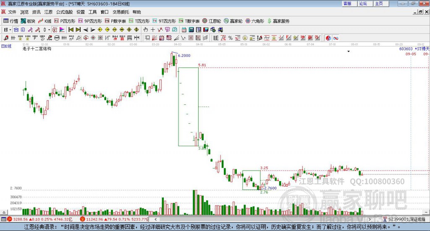Open the P数字表 tool
The height and width of the screenshot is (231, 430).
115,21
